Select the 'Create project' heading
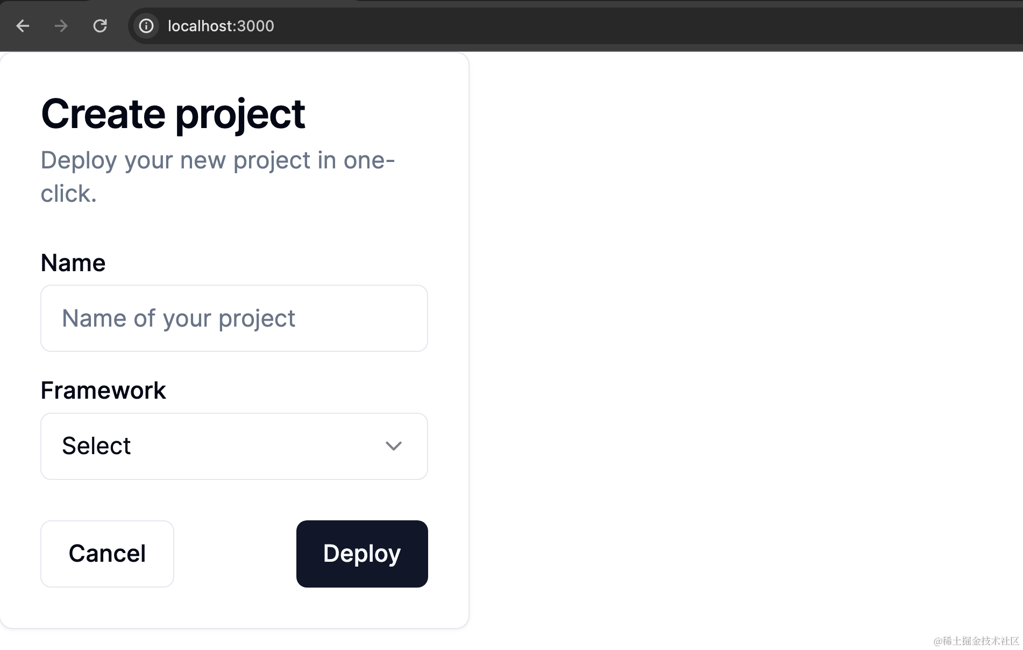 pyautogui.click(x=173, y=115)
